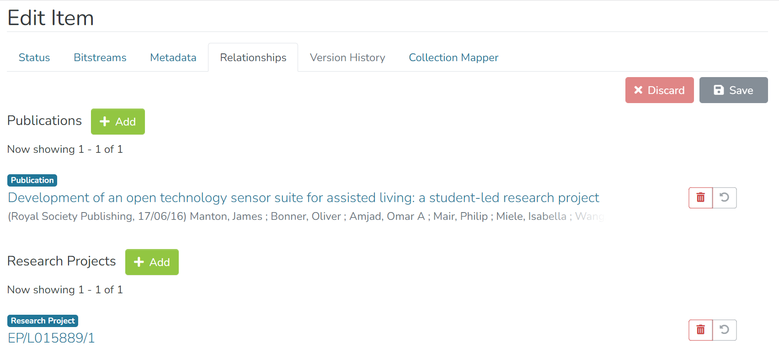The height and width of the screenshot is (364, 779).
Task: Undo changes for Research Project relationship
Action: (725, 330)
